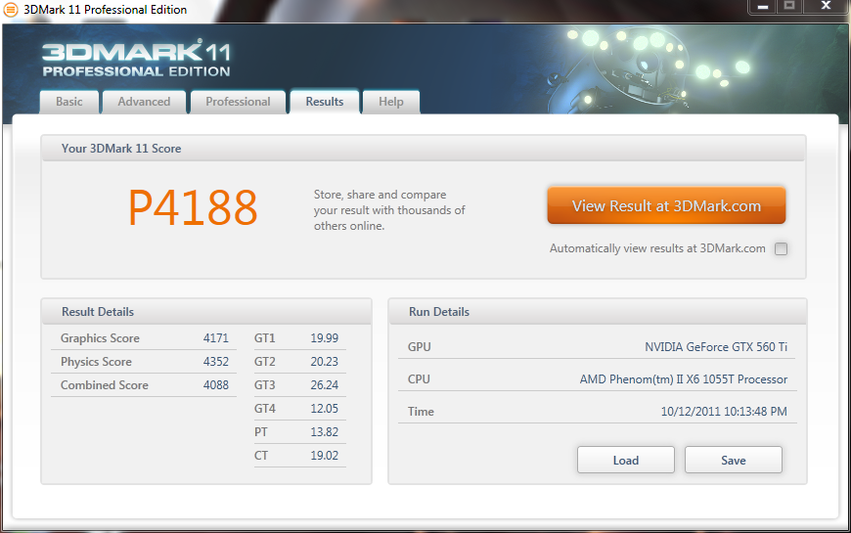Select the Physics Score value 4352
851x533 pixels.
tap(216, 362)
